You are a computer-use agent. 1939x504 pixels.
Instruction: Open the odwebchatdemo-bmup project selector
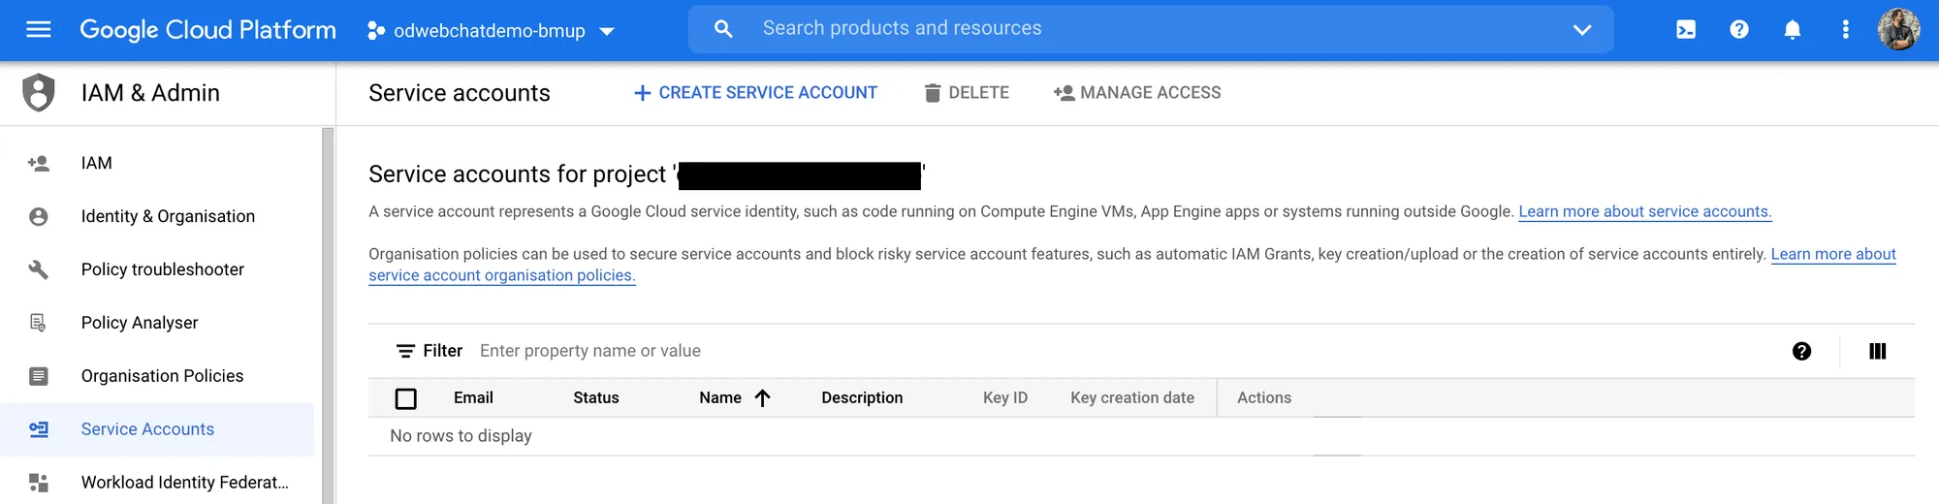tap(491, 31)
